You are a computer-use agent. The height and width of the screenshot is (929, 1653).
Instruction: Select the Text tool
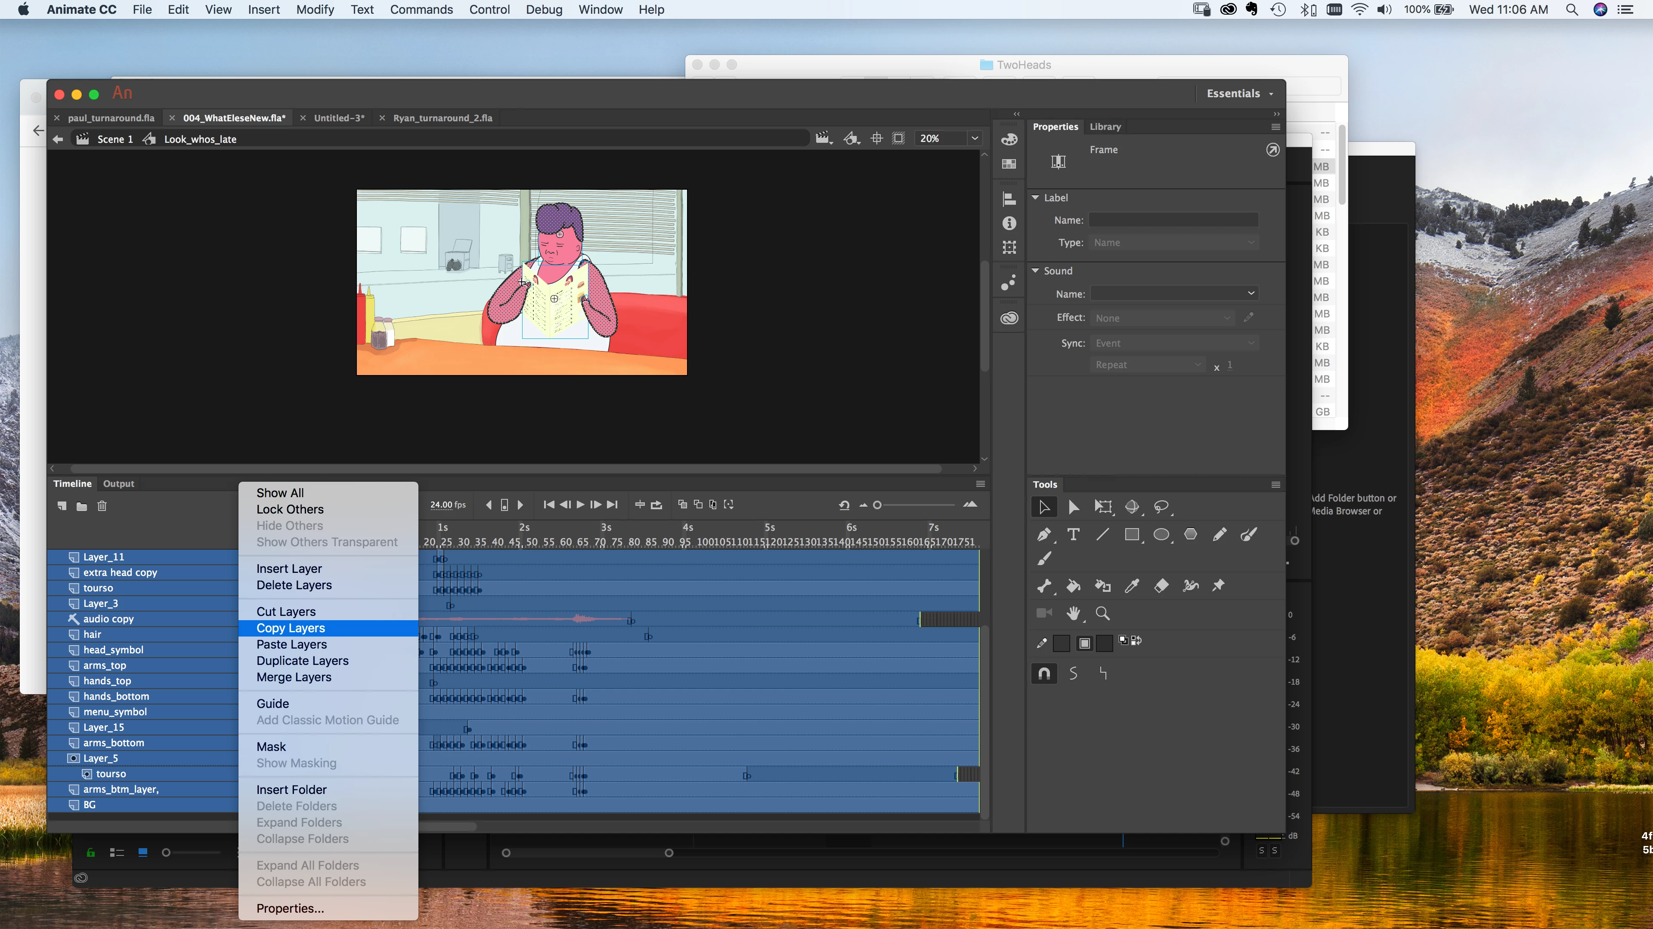tap(1073, 534)
